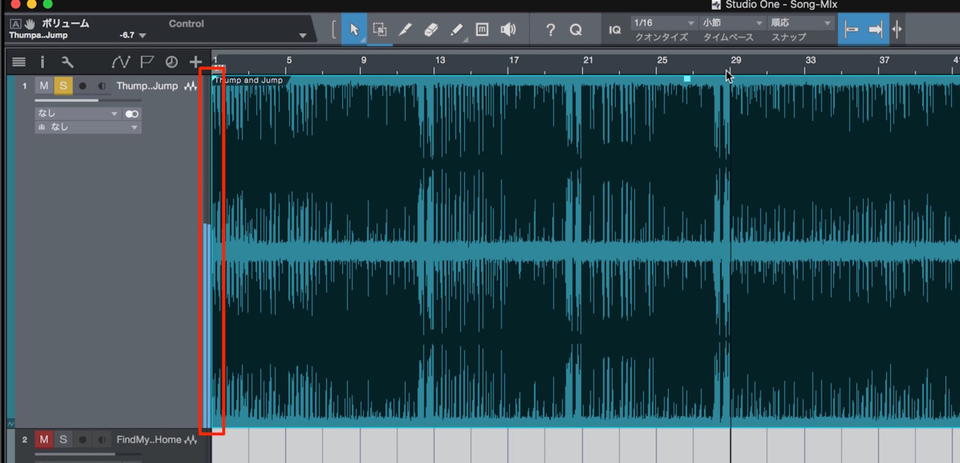Open the wrench settings icon in track header
Image resolution: width=960 pixels, height=463 pixels.
pyautogui.click(x=67, y=62)
